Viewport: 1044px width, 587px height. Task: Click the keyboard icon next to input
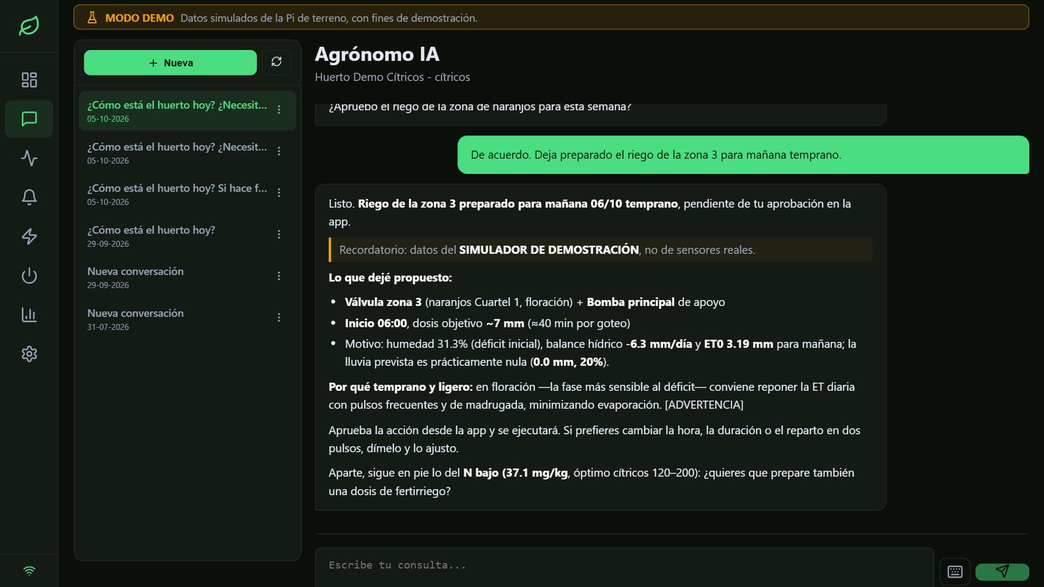tap(955, 572)
